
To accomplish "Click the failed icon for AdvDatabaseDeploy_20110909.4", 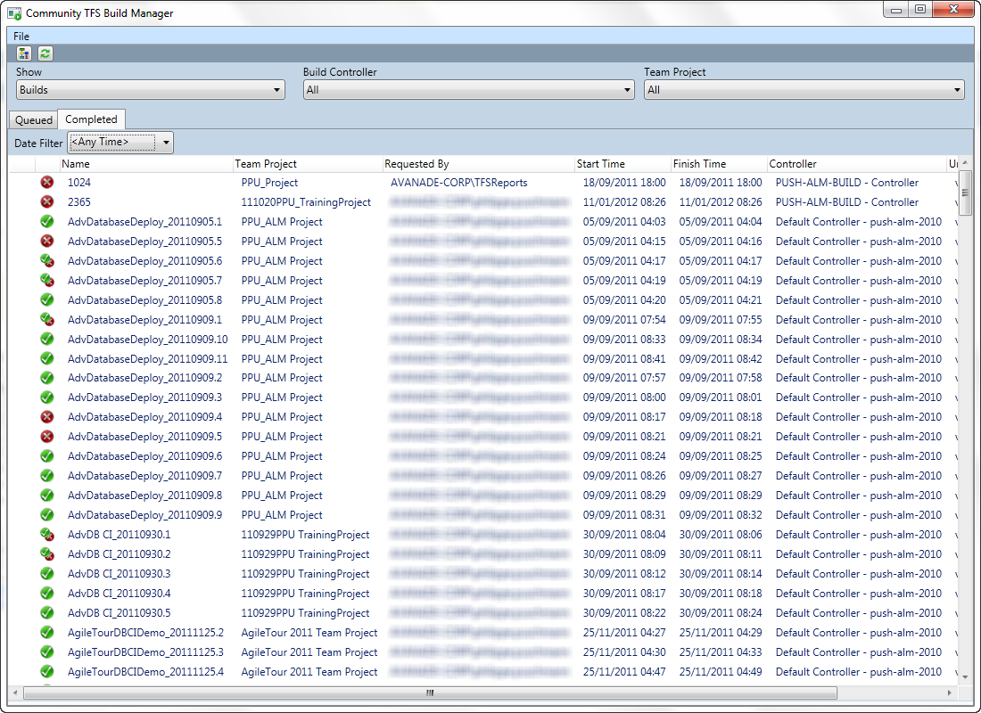I will point(47,416).
